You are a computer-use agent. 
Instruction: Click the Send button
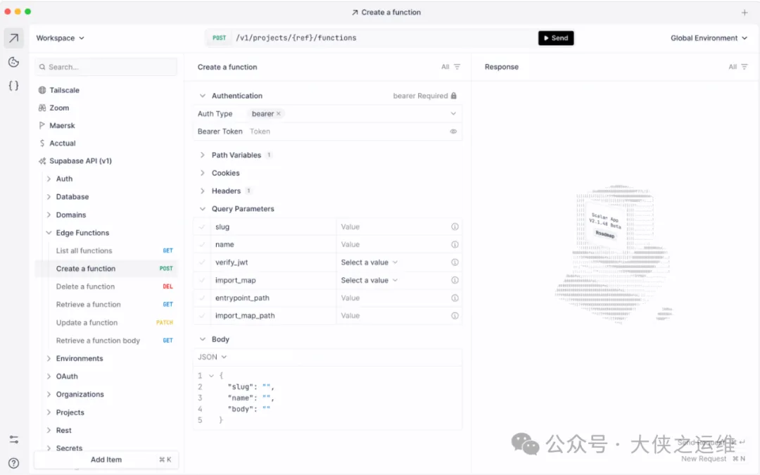click(556, 38)
